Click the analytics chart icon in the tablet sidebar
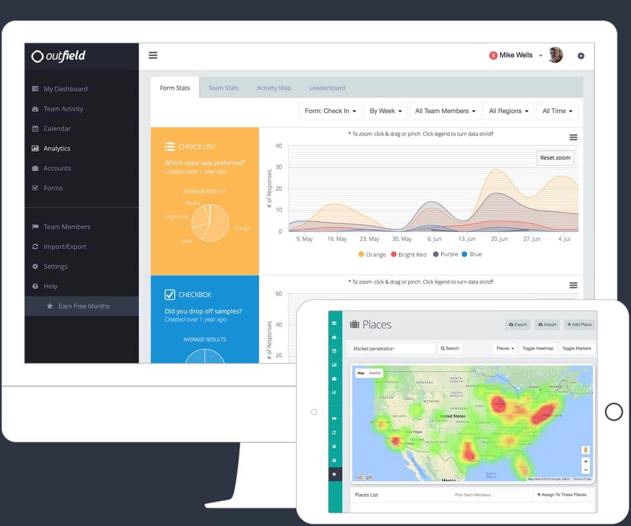The width and height of the screenshot is (631, 526). pos(334,365)
